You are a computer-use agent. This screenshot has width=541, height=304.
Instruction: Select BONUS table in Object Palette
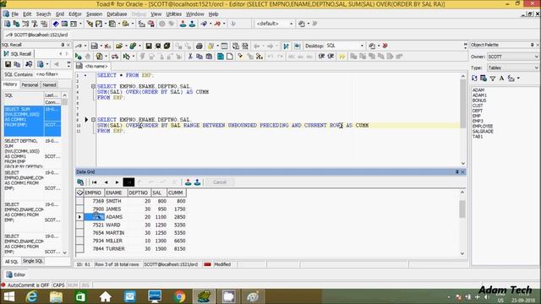pyautogui.click(x=479, y=100)
